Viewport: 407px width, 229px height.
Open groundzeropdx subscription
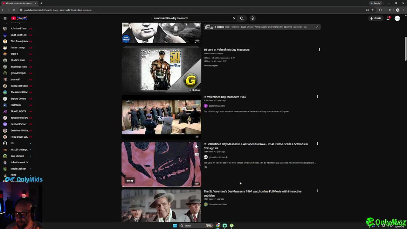point(17,73)
